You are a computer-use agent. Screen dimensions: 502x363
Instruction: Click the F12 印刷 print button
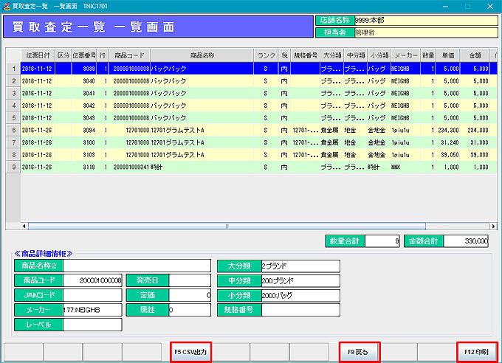476,353
